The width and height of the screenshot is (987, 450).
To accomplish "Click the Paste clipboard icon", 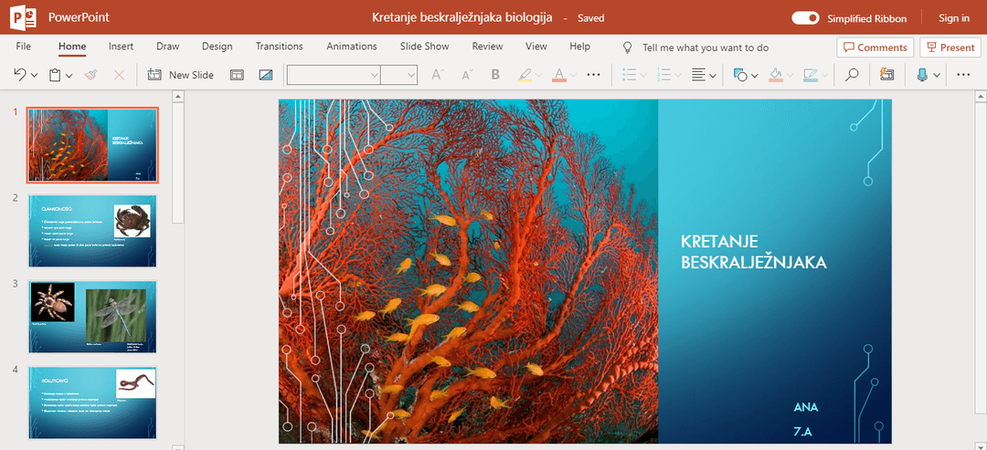I will (56, 75).
